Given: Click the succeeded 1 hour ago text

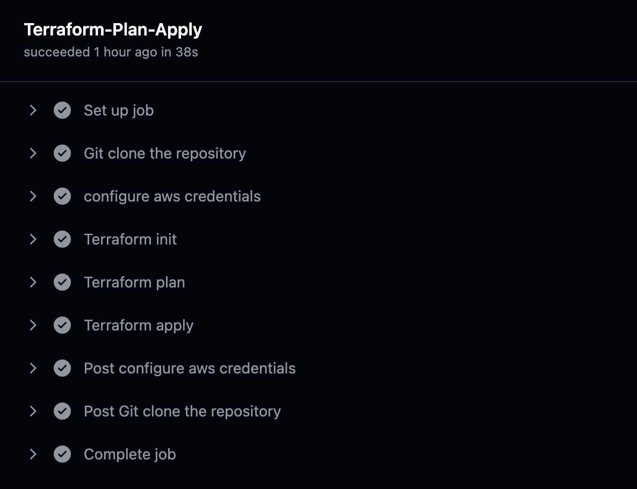Looking at the screenshot, I should click(x=111, y=52).
